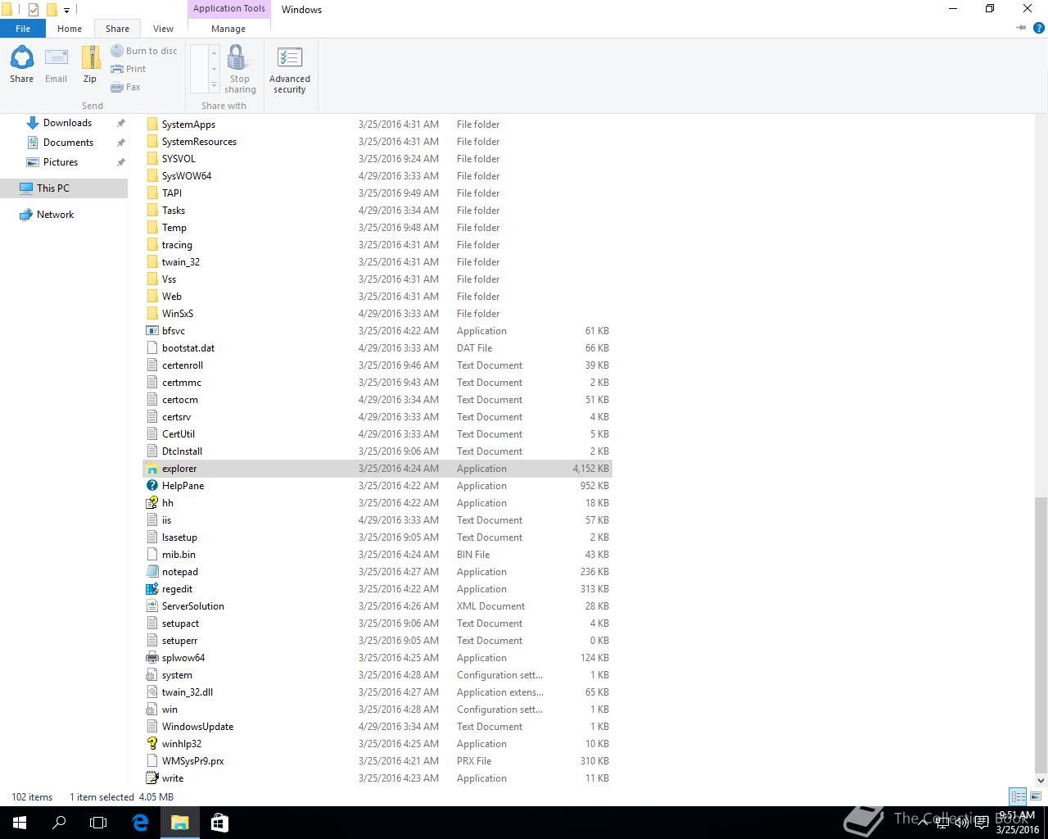The width and height of the screenshot is (1048, 839).
Task: Select the hh application icon
Action: 152,503
